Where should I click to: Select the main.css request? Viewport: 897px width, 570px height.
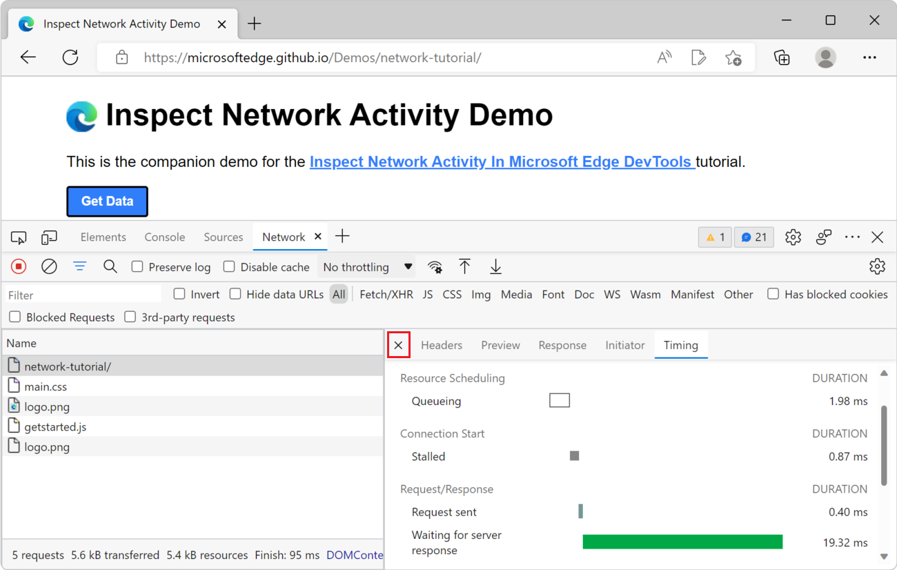point(193,386)
